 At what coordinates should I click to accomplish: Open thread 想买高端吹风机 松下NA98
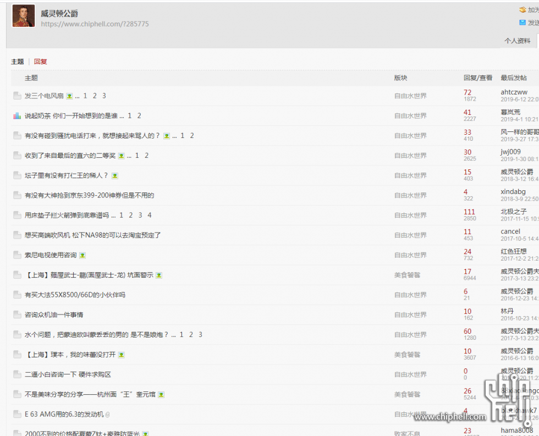93,235
